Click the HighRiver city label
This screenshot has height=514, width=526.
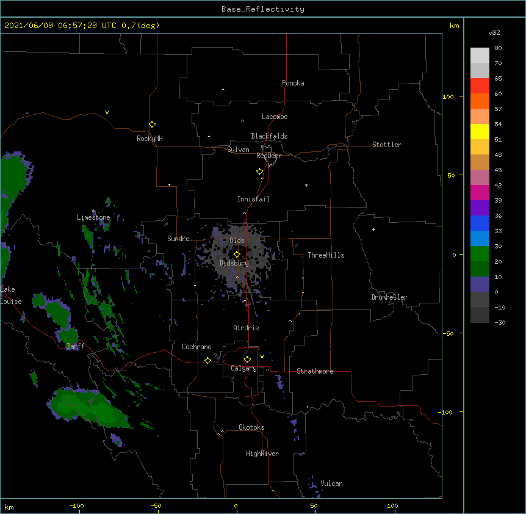point(262,454)
